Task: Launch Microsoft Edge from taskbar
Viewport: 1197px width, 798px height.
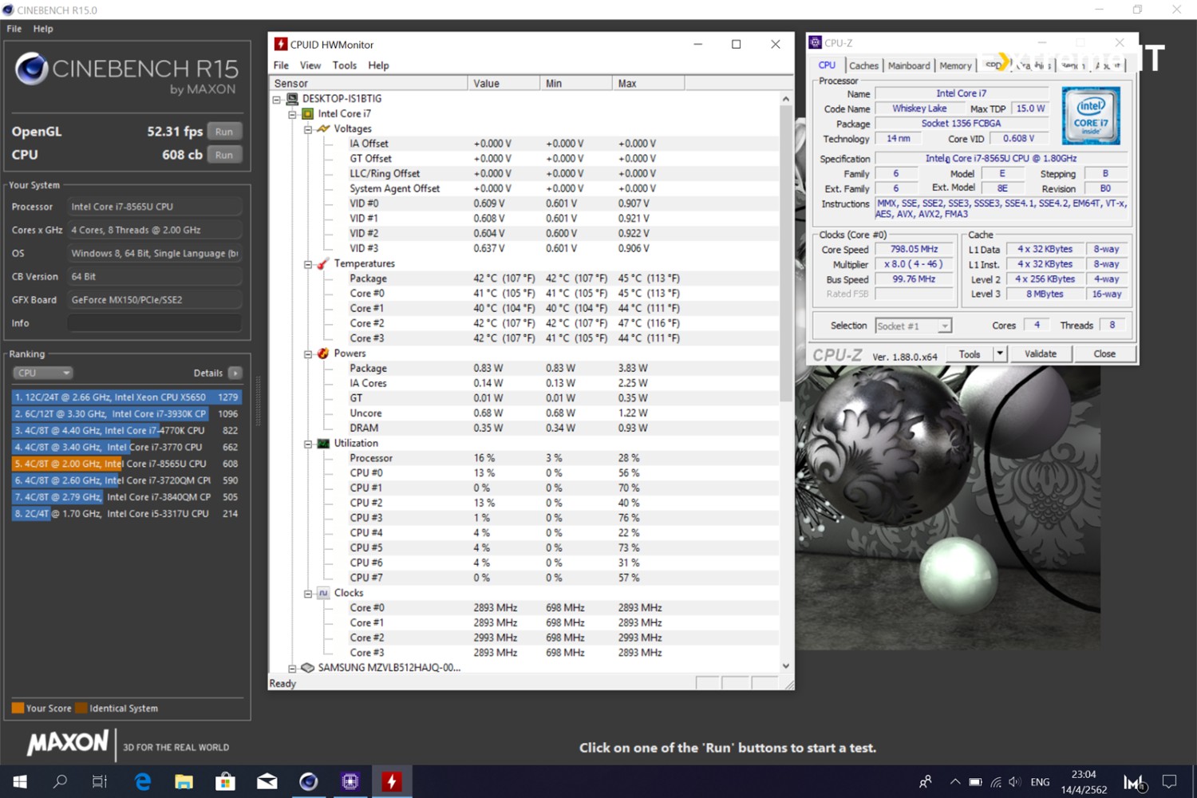Action: (x=142, y=781)
